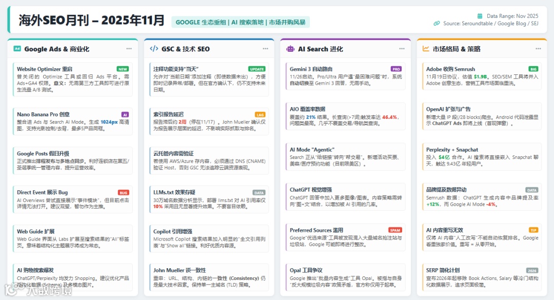The height and width of the screenshot is (300, 554).
Task: Click the John Mueller 谈一致性 card title
Action: (180, 270)
